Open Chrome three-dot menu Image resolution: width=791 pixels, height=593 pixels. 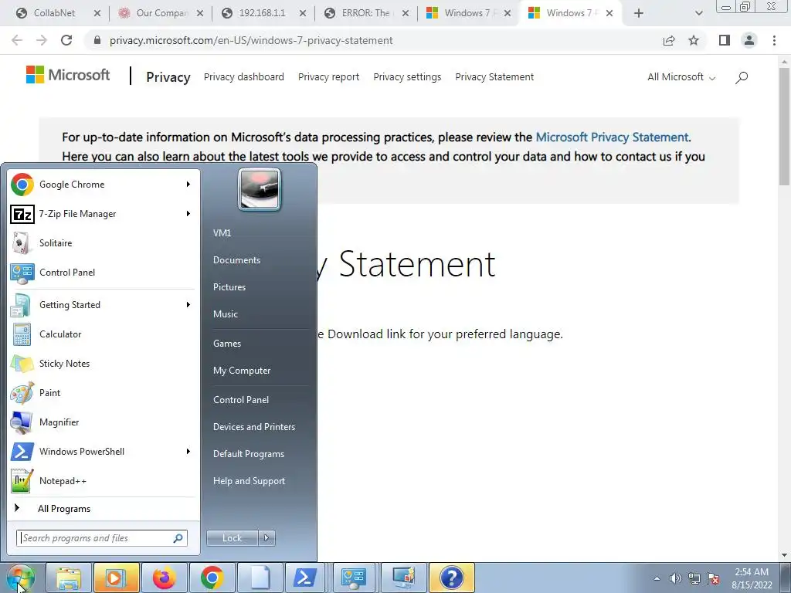[774, 40]
